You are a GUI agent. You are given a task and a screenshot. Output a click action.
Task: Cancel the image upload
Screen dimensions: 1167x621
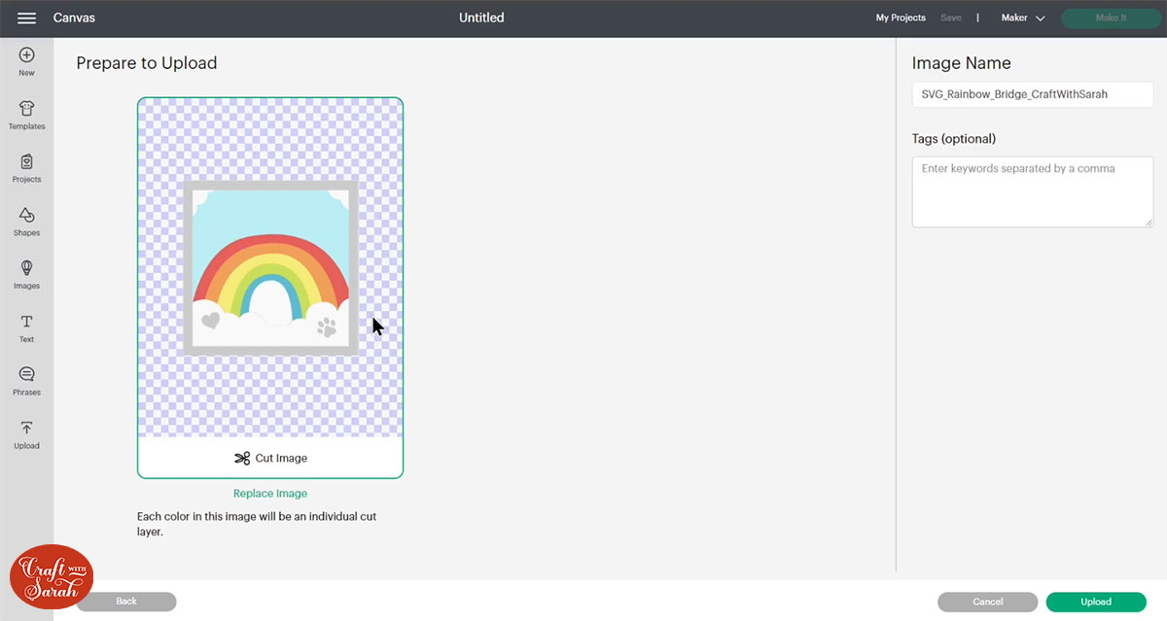(987, 602)
